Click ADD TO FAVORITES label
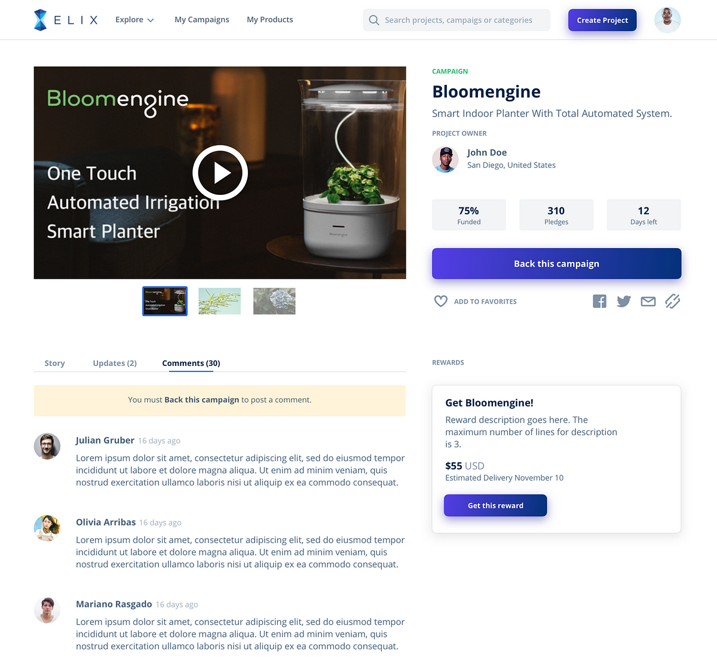Screen dimensions: 717x672 click(485, 302)
